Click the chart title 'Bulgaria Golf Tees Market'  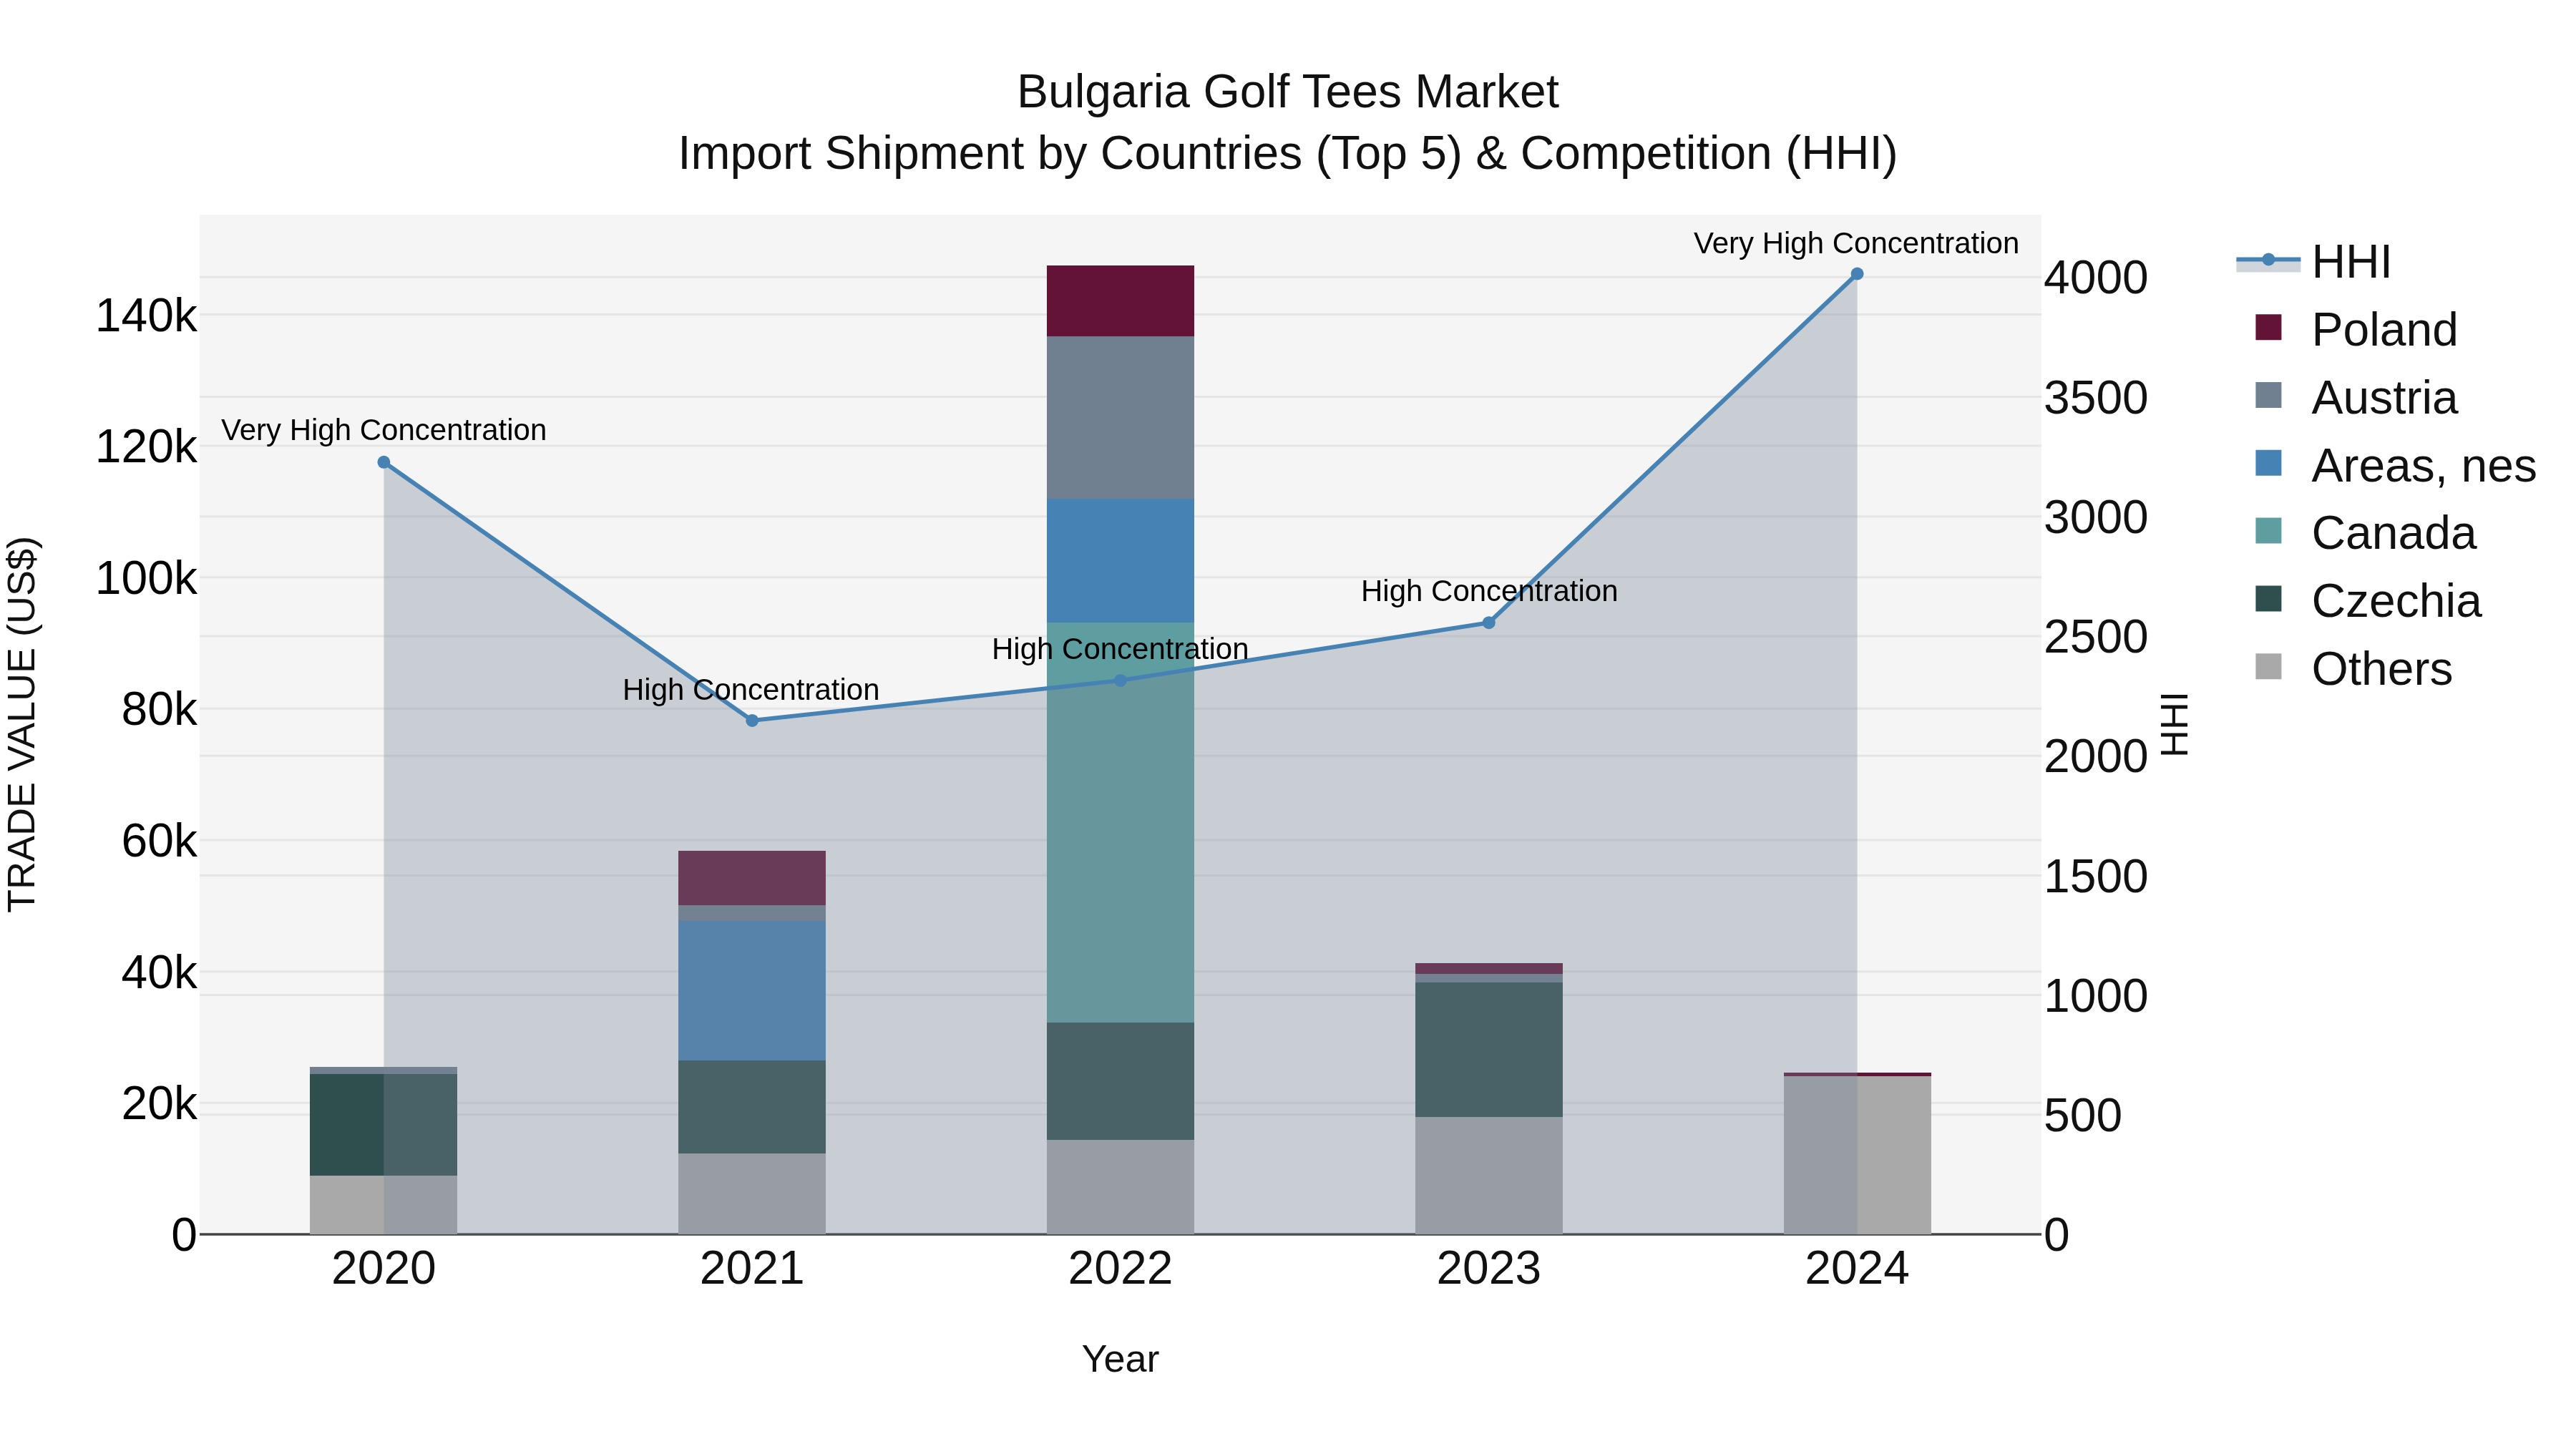(x=1288, y=92)
